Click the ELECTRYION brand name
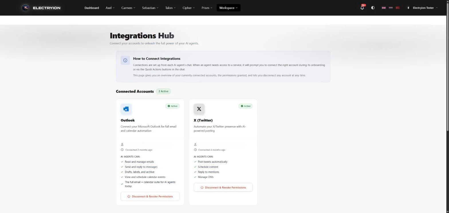The width and height of the screenshot is (449, 213). pyautogui.click(x=47, y=8)
